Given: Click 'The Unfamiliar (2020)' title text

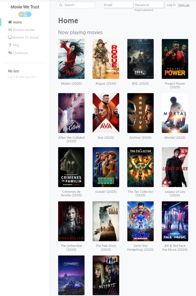Looking at the screenshot, I should (x=71, y=248).
